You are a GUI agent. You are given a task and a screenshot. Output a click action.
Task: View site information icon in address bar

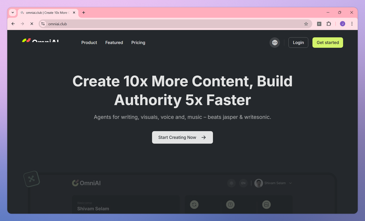tap(43, 24)
